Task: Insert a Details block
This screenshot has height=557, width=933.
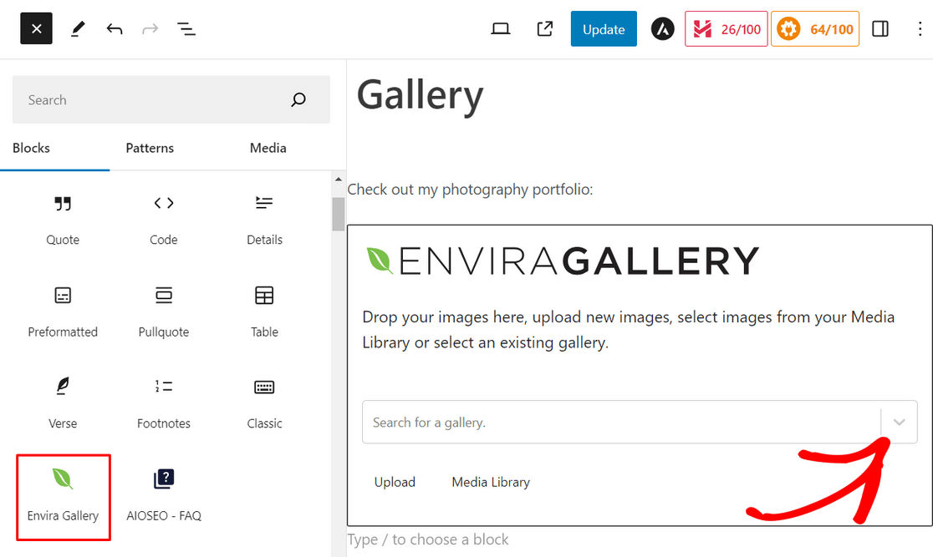Action: [x=264, y=219]
